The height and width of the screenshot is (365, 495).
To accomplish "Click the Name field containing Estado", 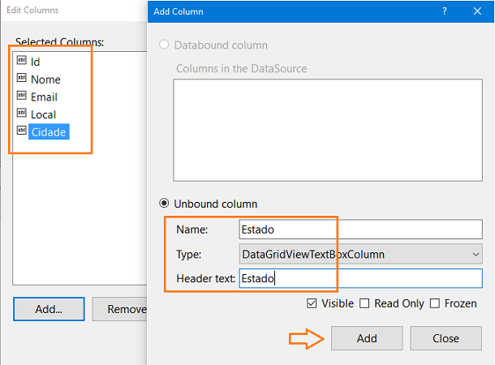I will coord(360,230).
